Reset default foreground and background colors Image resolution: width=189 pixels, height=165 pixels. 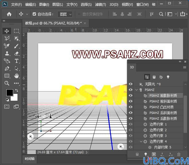click(7, 100)
